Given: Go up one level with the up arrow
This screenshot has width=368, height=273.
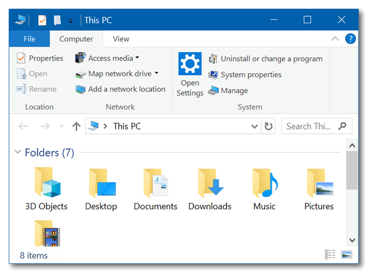Looking at the screenshot, I should pos(76,126).
